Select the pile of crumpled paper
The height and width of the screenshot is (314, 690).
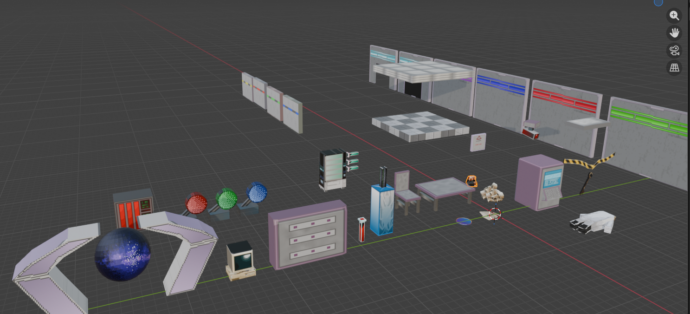click(492, 192)
